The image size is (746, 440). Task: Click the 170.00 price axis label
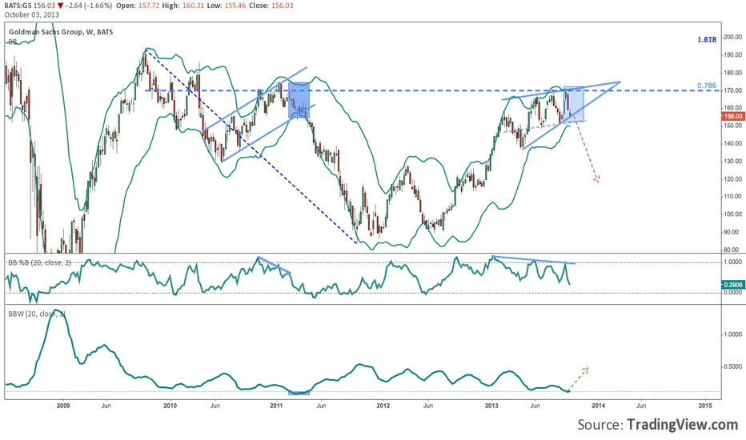pos(732,90)
